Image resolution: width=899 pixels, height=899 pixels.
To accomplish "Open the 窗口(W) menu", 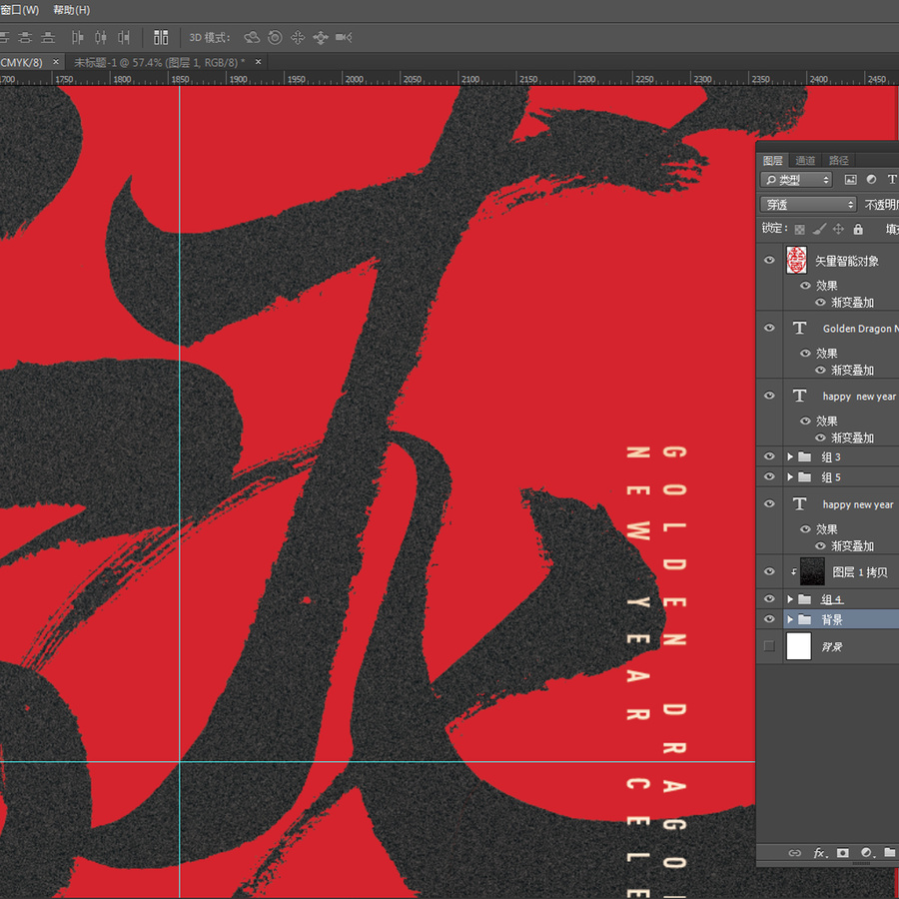I will coord(20,10).
